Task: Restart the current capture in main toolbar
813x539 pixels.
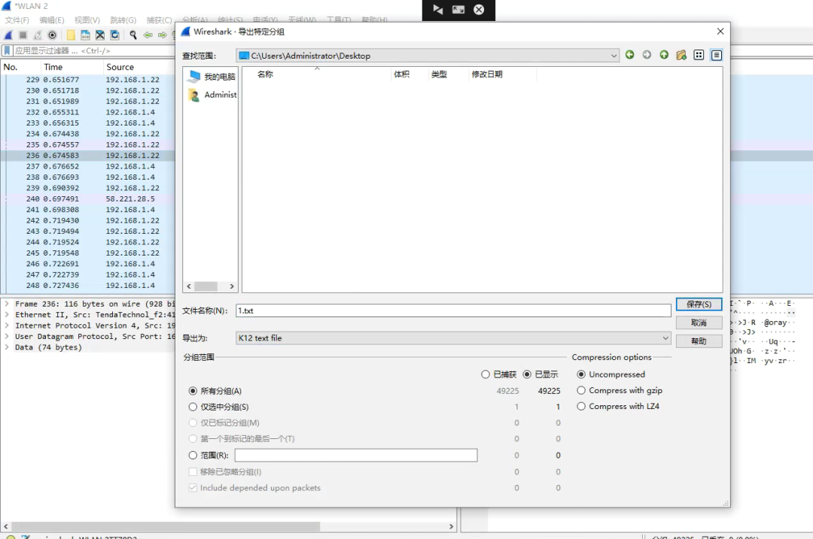Action: [x=38, y=35]
